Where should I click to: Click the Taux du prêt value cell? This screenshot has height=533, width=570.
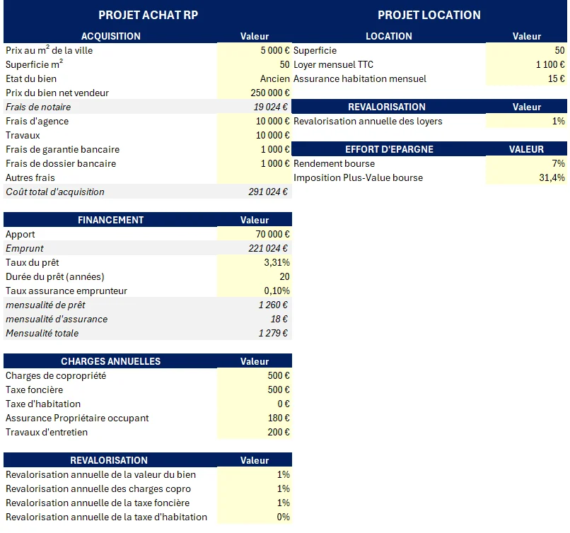click(255, 262)
